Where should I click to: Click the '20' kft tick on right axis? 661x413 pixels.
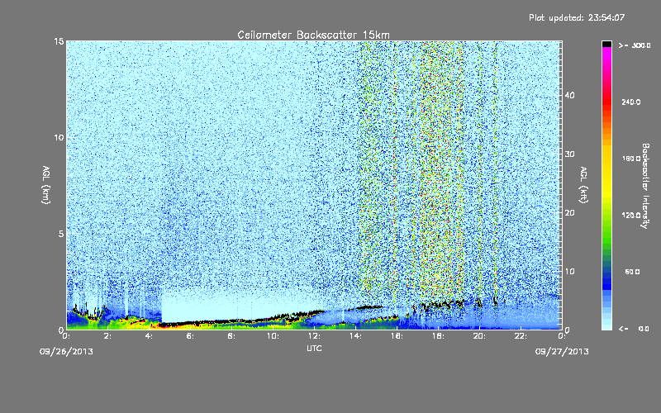(569, 213)
